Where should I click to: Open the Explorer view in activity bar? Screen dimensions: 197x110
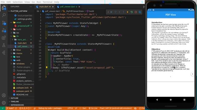pos(4,8)
